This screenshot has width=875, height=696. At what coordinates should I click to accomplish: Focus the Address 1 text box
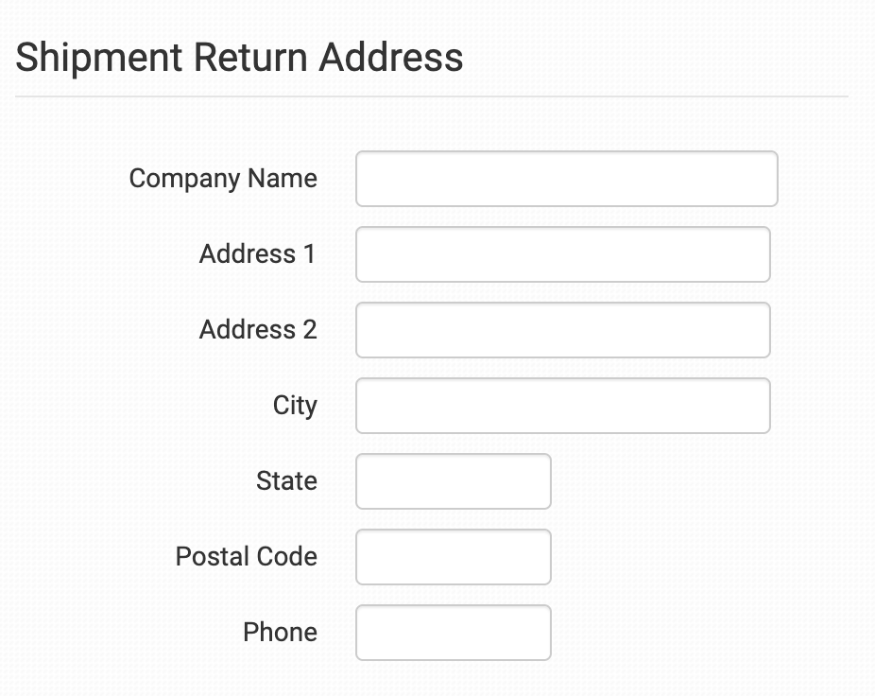(562, 254)
